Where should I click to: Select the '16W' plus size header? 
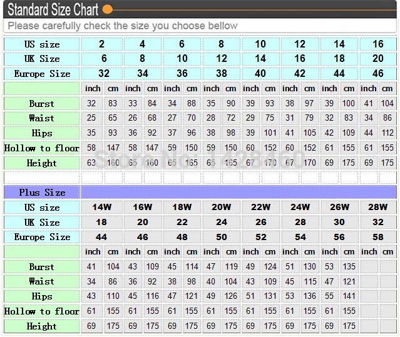pyautogui.click(x=143, y=207)
